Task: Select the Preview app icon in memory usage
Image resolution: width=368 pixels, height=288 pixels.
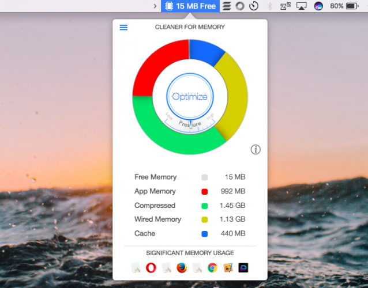Action: click(228, 268)
